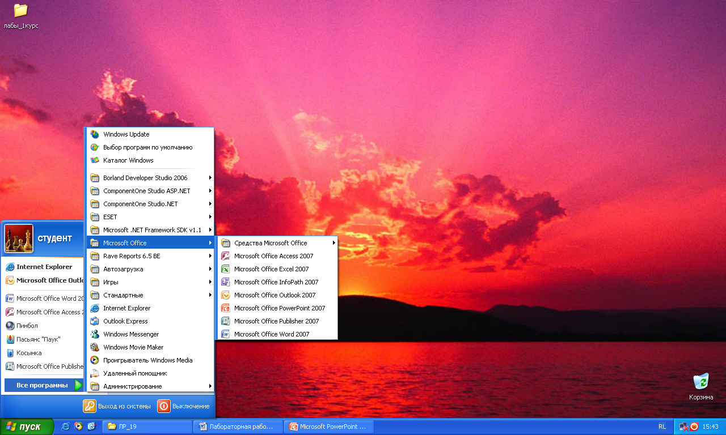Click the Пасьянс "Паук" icon
The height and width of the screenshot is (435, 726).
tap(10, 339)
